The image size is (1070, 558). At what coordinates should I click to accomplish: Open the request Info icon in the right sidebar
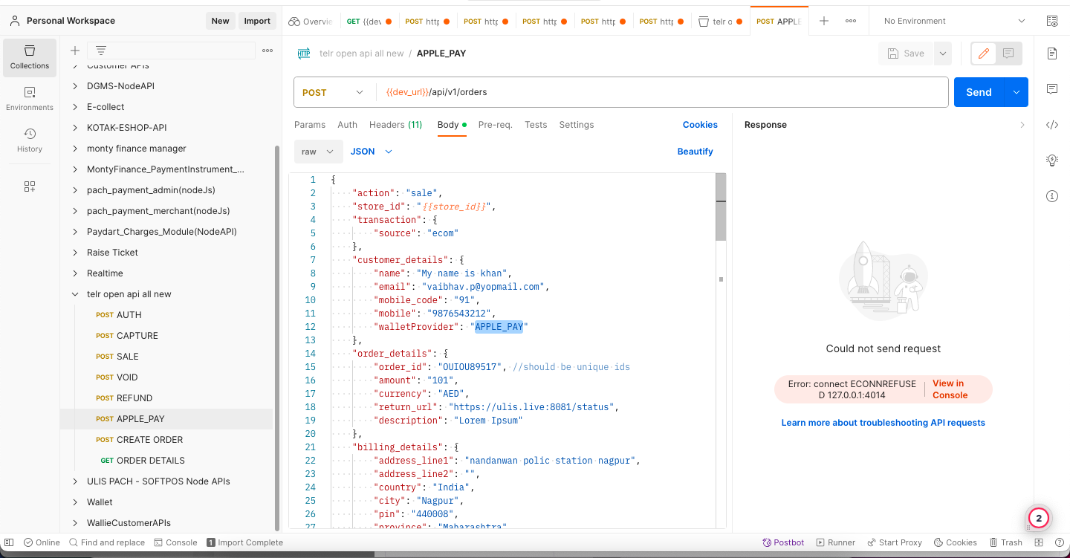pyautogui.click(x=1052, y=196)
